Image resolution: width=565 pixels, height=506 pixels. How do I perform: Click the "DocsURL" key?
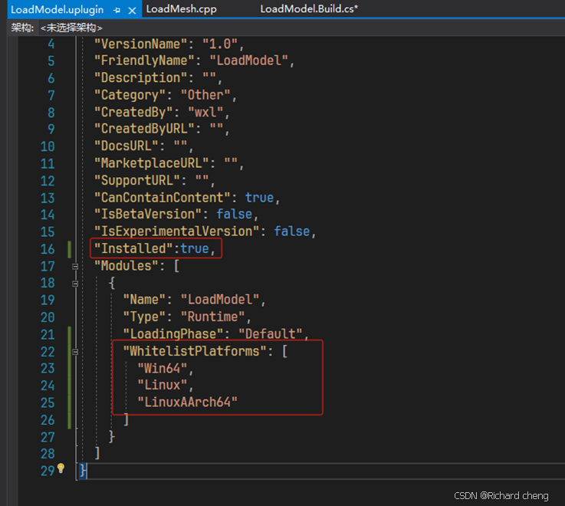(x=126, y=146)
